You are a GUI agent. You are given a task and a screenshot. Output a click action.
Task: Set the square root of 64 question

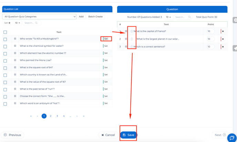coord(106,67)
